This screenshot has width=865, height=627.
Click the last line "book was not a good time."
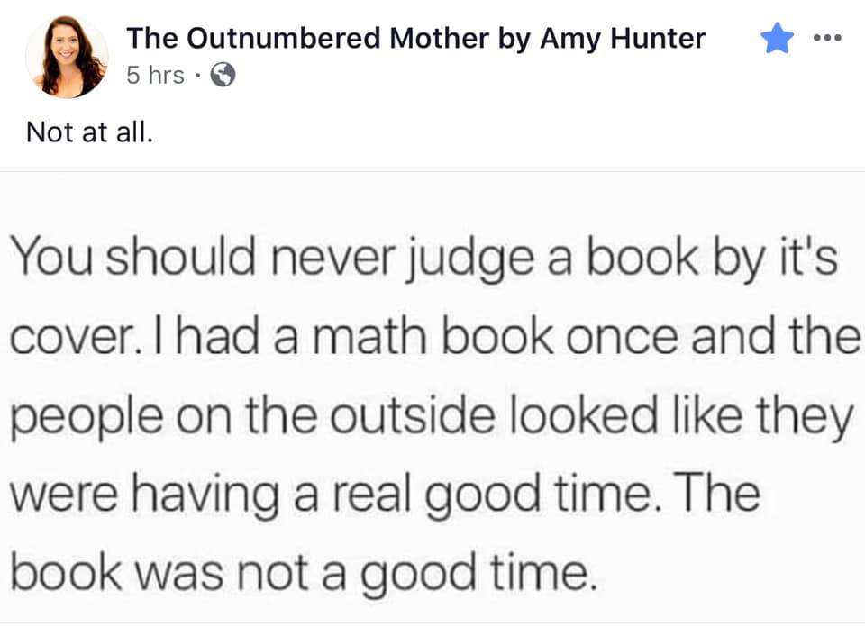303,571
